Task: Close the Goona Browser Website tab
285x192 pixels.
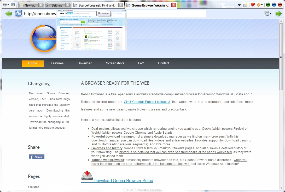Action: (173, 5)
